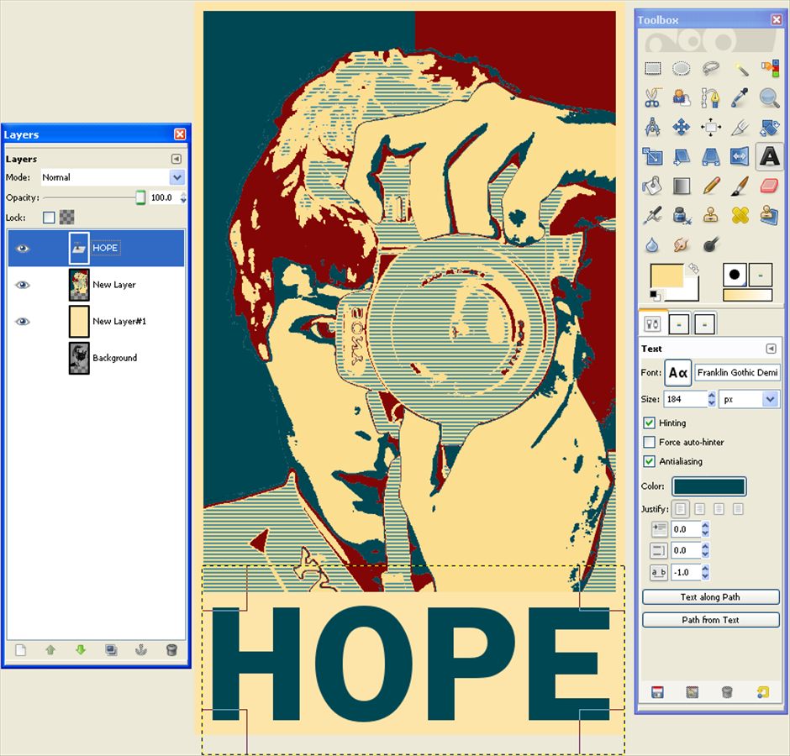Duplicate the selected layer
790x756 pixels.
point(111,649)
